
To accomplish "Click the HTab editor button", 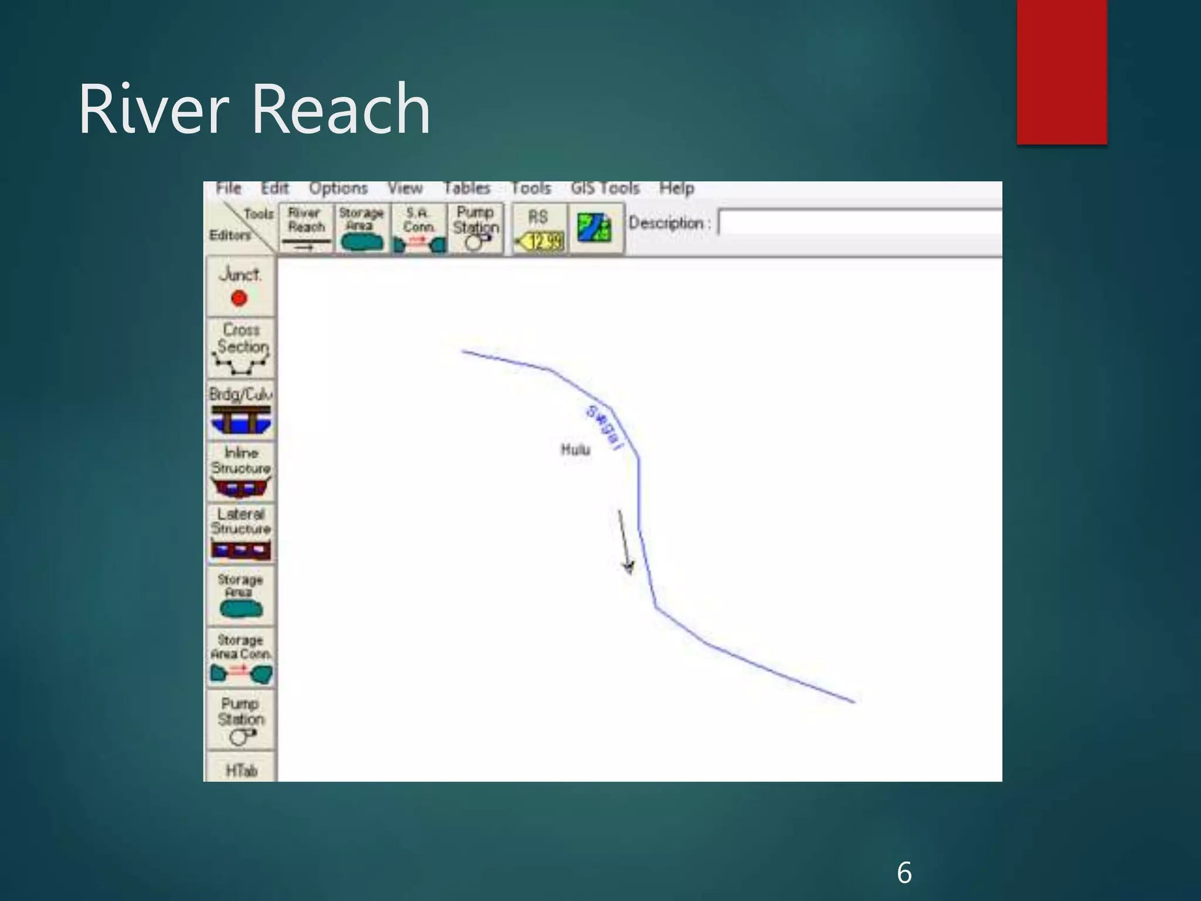I will click(241, 769).
